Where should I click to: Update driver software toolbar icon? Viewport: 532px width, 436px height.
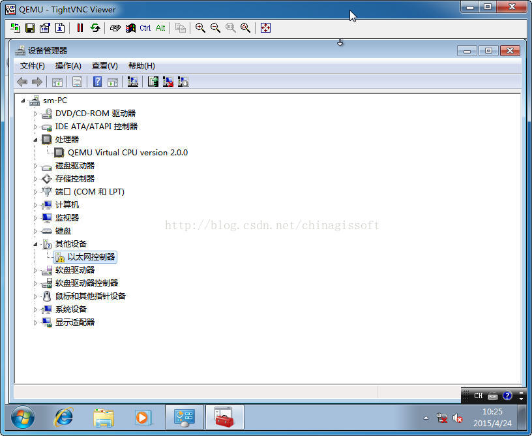[153, 82]
